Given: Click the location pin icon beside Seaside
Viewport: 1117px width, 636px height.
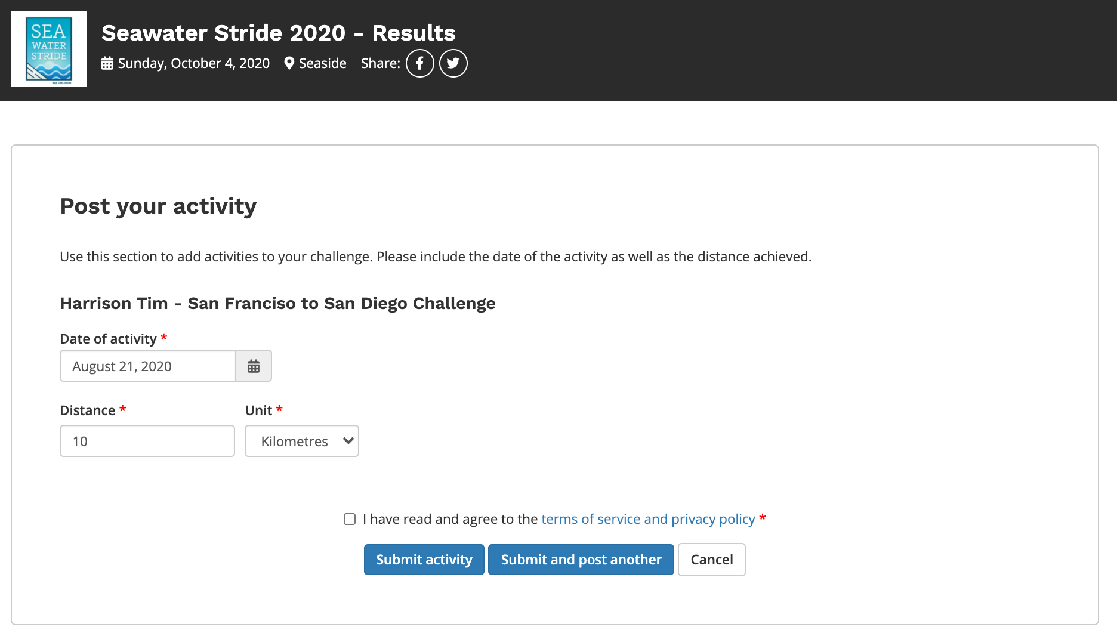Looking at the screenshot, I should pyautogui.click(x=289, y=63).
